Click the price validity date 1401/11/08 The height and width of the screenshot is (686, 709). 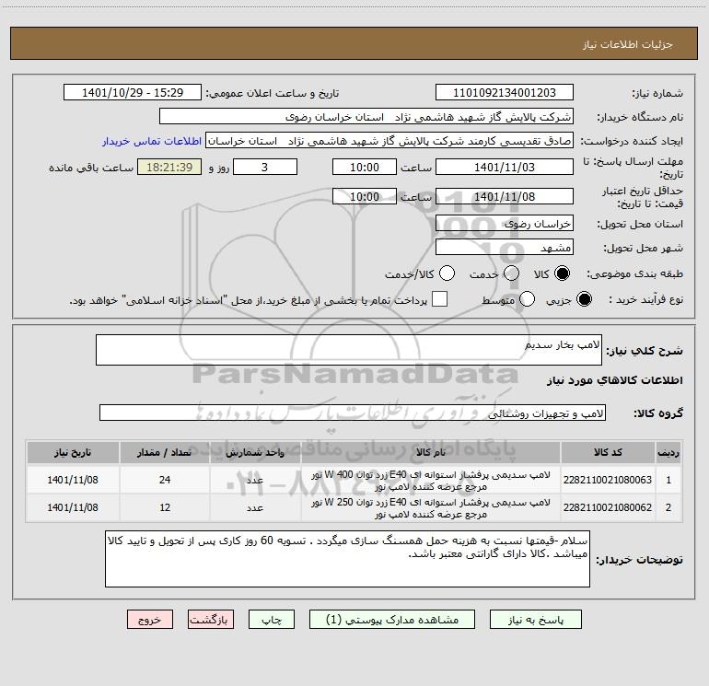[505, 196]
